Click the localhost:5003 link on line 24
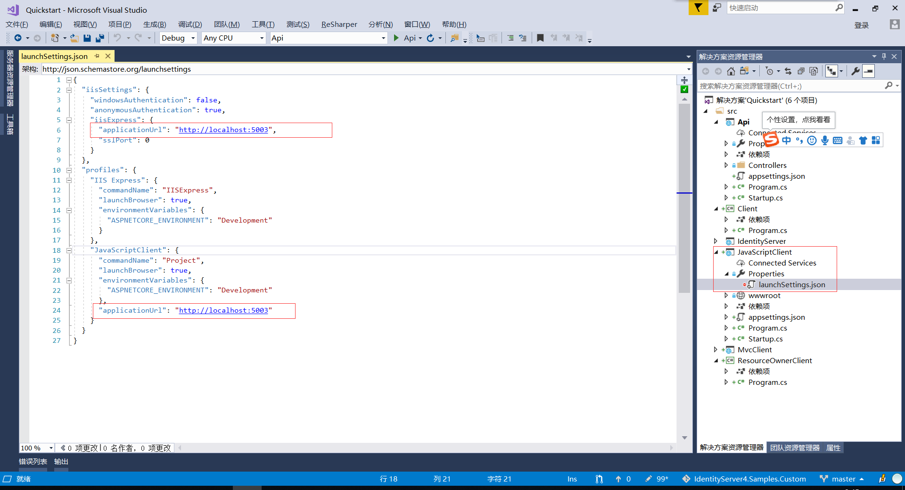Screen dimensions: 905x490 223,310
